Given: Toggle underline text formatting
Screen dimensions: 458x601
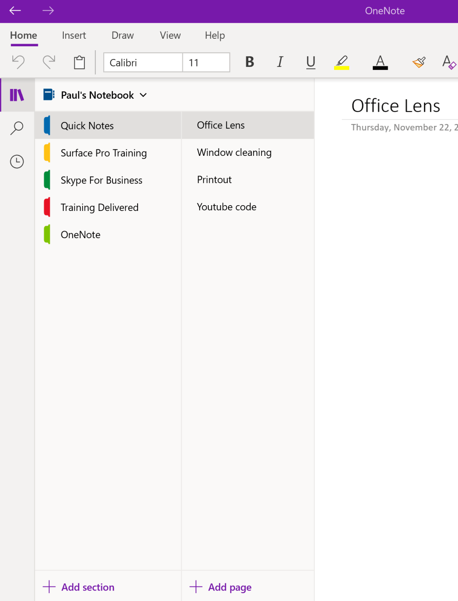Looking at the screenshot, I should 311,62.
